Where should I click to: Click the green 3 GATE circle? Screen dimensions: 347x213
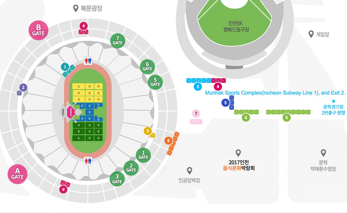tap(117, 179)
